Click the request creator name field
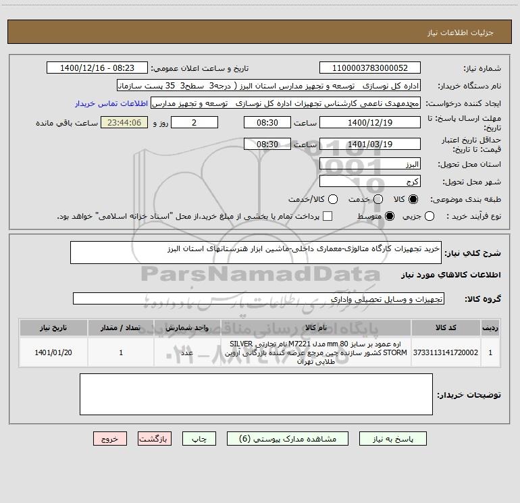This screenshot has width=520, height=503. [x=286, y=103]
